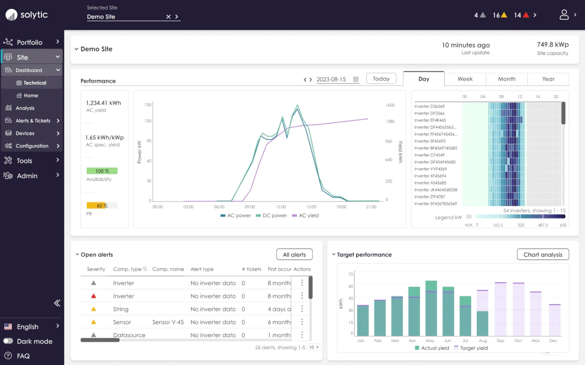Click the inverter heatmap vertical scrollbar

564,113
